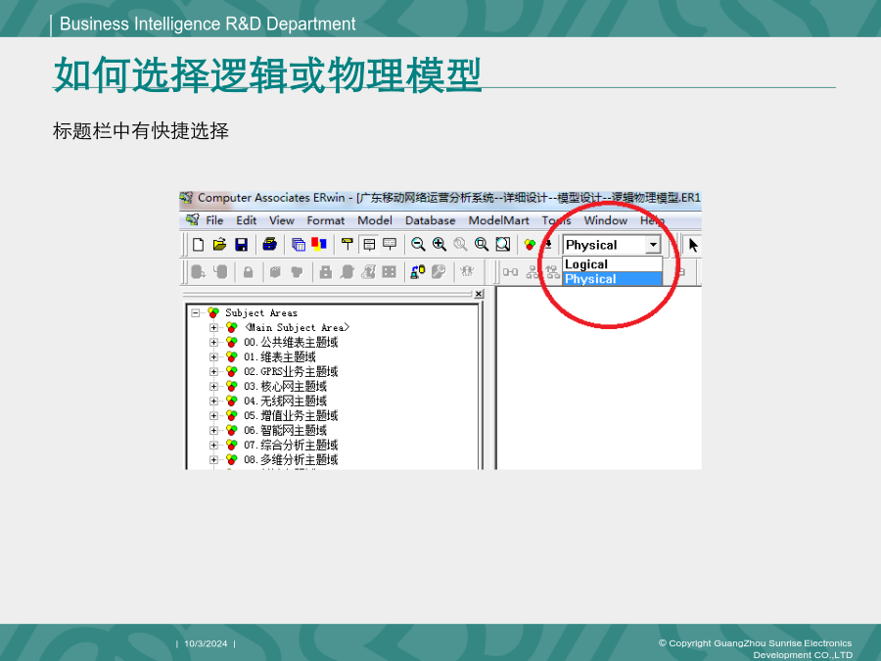
Task: Click the blue and yellow database icon
Action: pyautogui.click(x=417, y=272)
